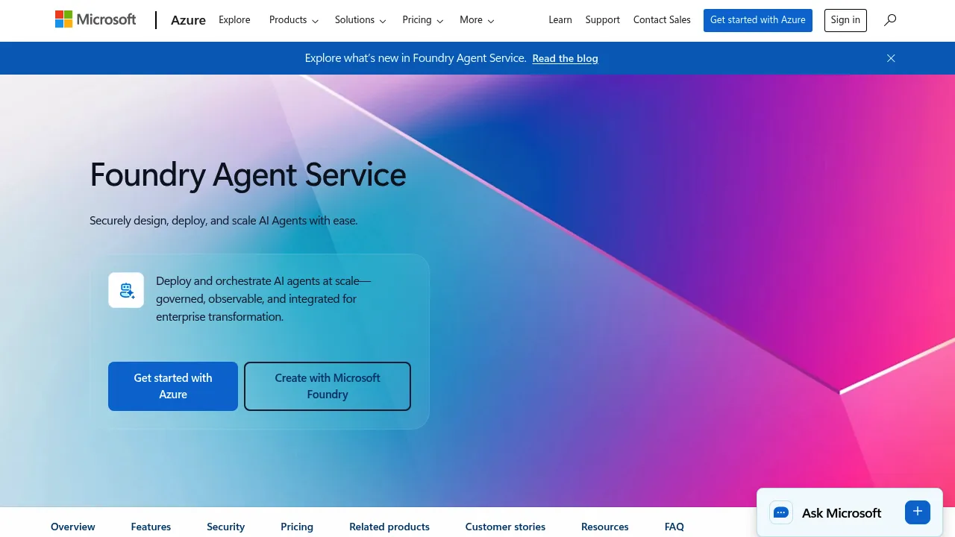Click the "Deploy and orchestrate AI agents" description

(x=263, y=299)
